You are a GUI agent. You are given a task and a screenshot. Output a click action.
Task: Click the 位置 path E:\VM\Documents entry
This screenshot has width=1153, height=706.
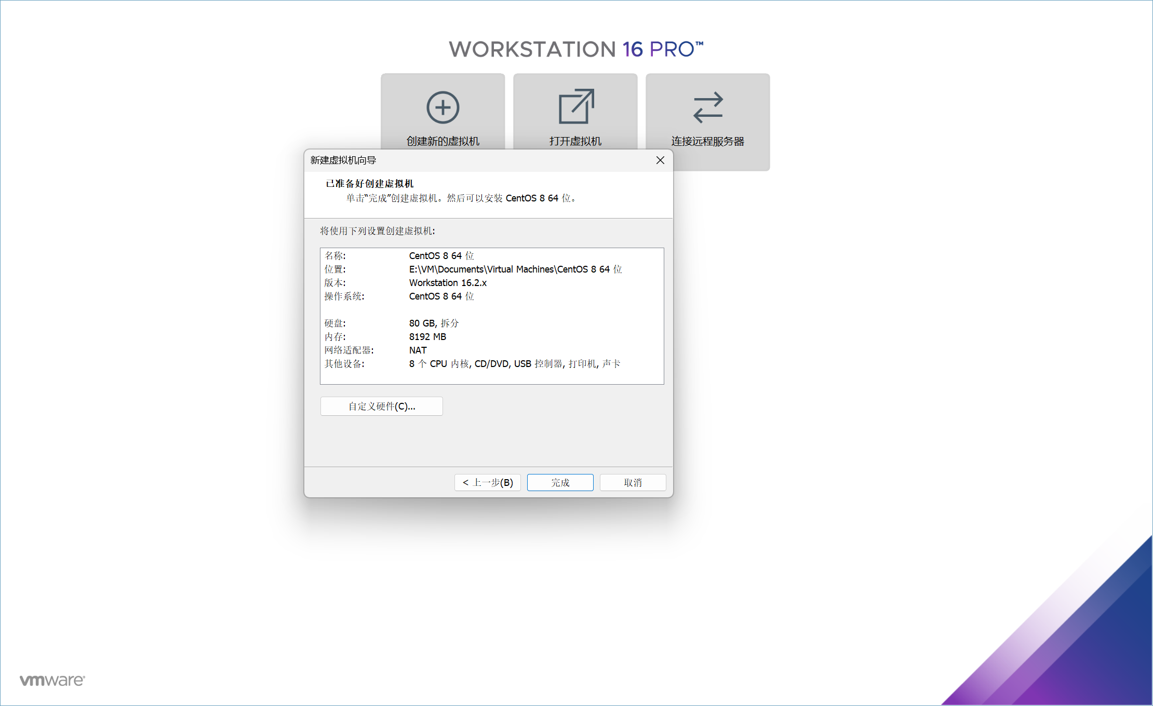tap(515, 269)
